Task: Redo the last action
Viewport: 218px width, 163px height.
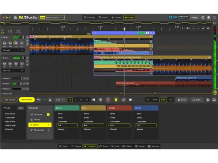Action: (44, 100)
